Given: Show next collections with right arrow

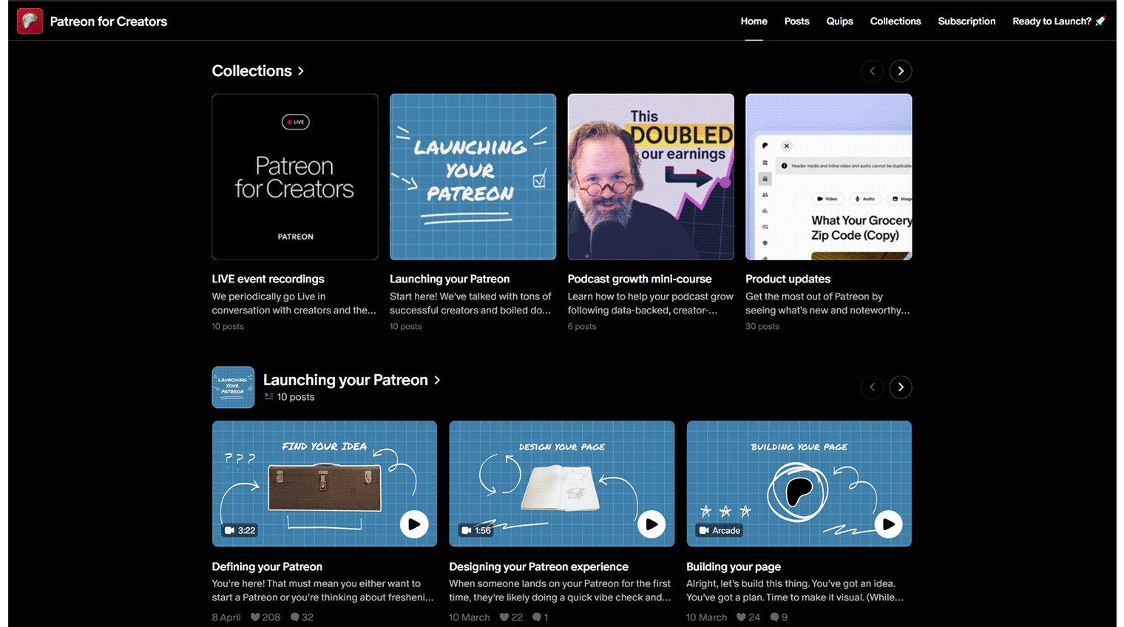Looking at the screenshot, I should [900, 71].
